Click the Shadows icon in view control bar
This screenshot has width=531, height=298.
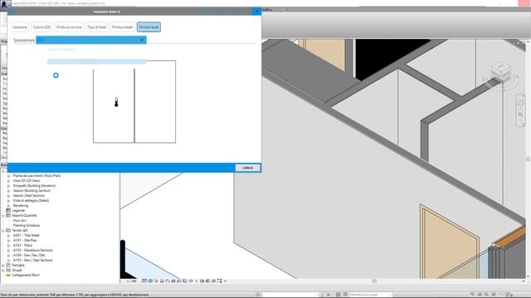tap(162, 281)
